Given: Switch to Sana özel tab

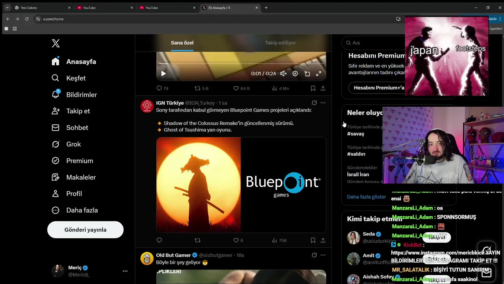Looking at the screenshot, I should tap(182, 43).
